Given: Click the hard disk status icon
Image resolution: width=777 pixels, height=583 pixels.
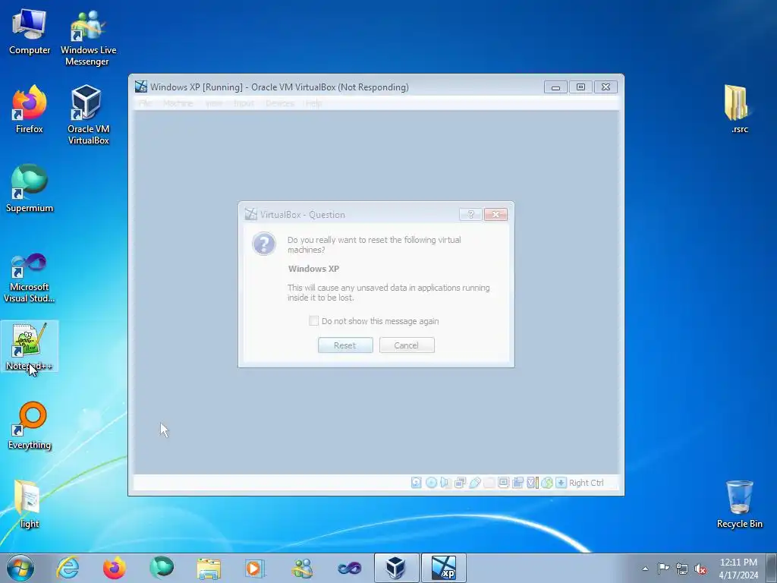Looking at the screenshot, I should 417,482.
